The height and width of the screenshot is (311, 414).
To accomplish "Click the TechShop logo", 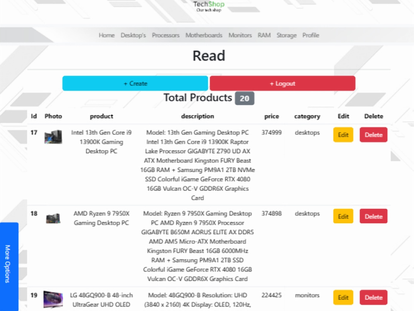I will 209,6.
